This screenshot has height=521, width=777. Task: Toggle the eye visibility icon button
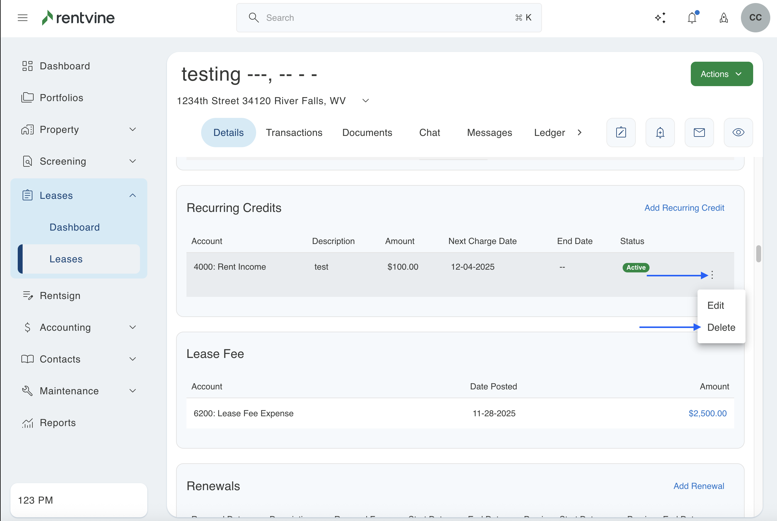point(738,133)
